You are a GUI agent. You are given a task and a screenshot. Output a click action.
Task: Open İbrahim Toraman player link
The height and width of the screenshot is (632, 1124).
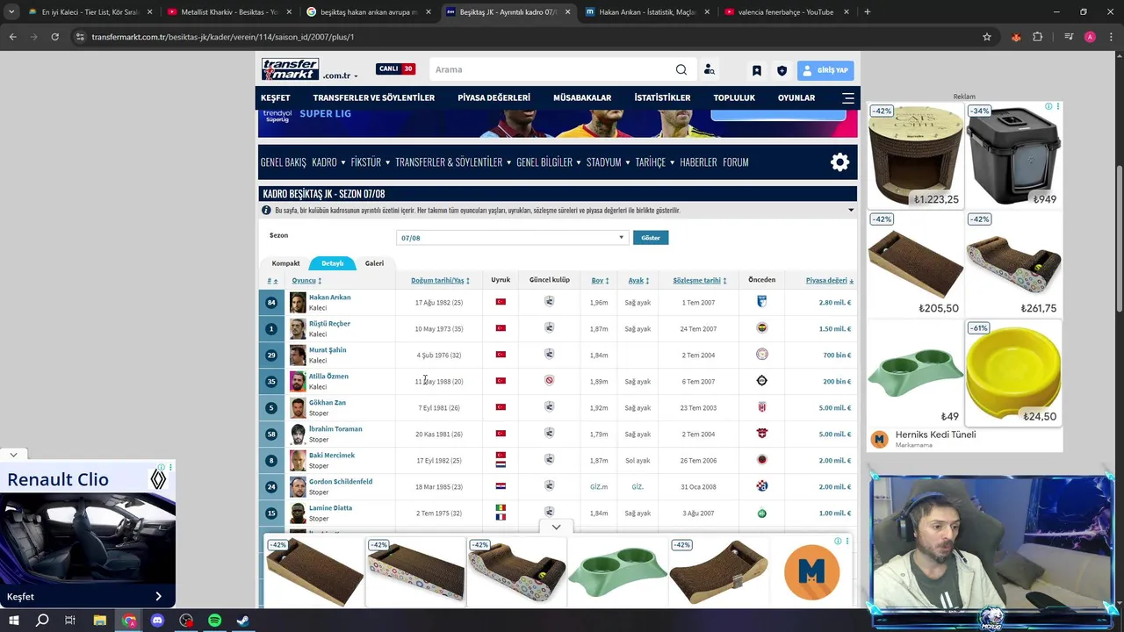pyautogui.click(x=335, y=429)
